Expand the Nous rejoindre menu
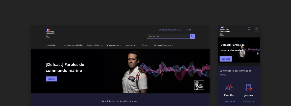 (x=94, y=45)
